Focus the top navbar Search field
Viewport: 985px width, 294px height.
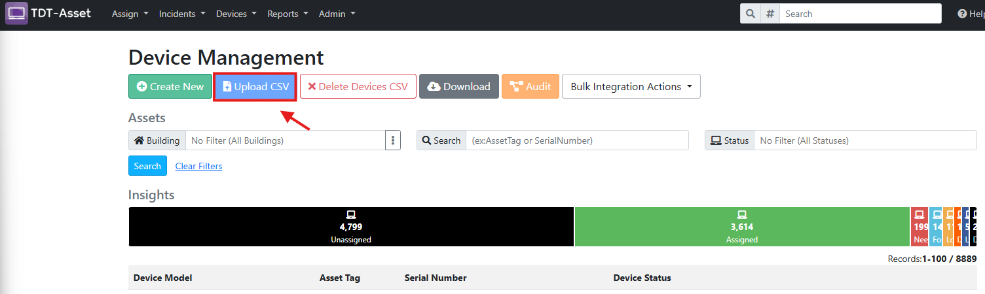[x=861, y=14]
